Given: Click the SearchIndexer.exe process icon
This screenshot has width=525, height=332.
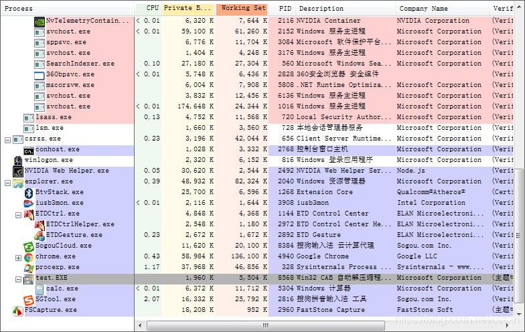Looking at the screenshot, I should point(40,64).
